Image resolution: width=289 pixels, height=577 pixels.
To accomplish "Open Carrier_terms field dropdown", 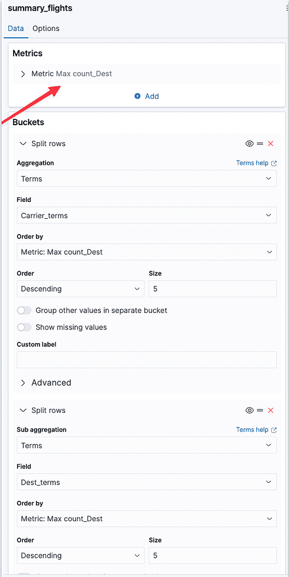I will click(146, 215).
